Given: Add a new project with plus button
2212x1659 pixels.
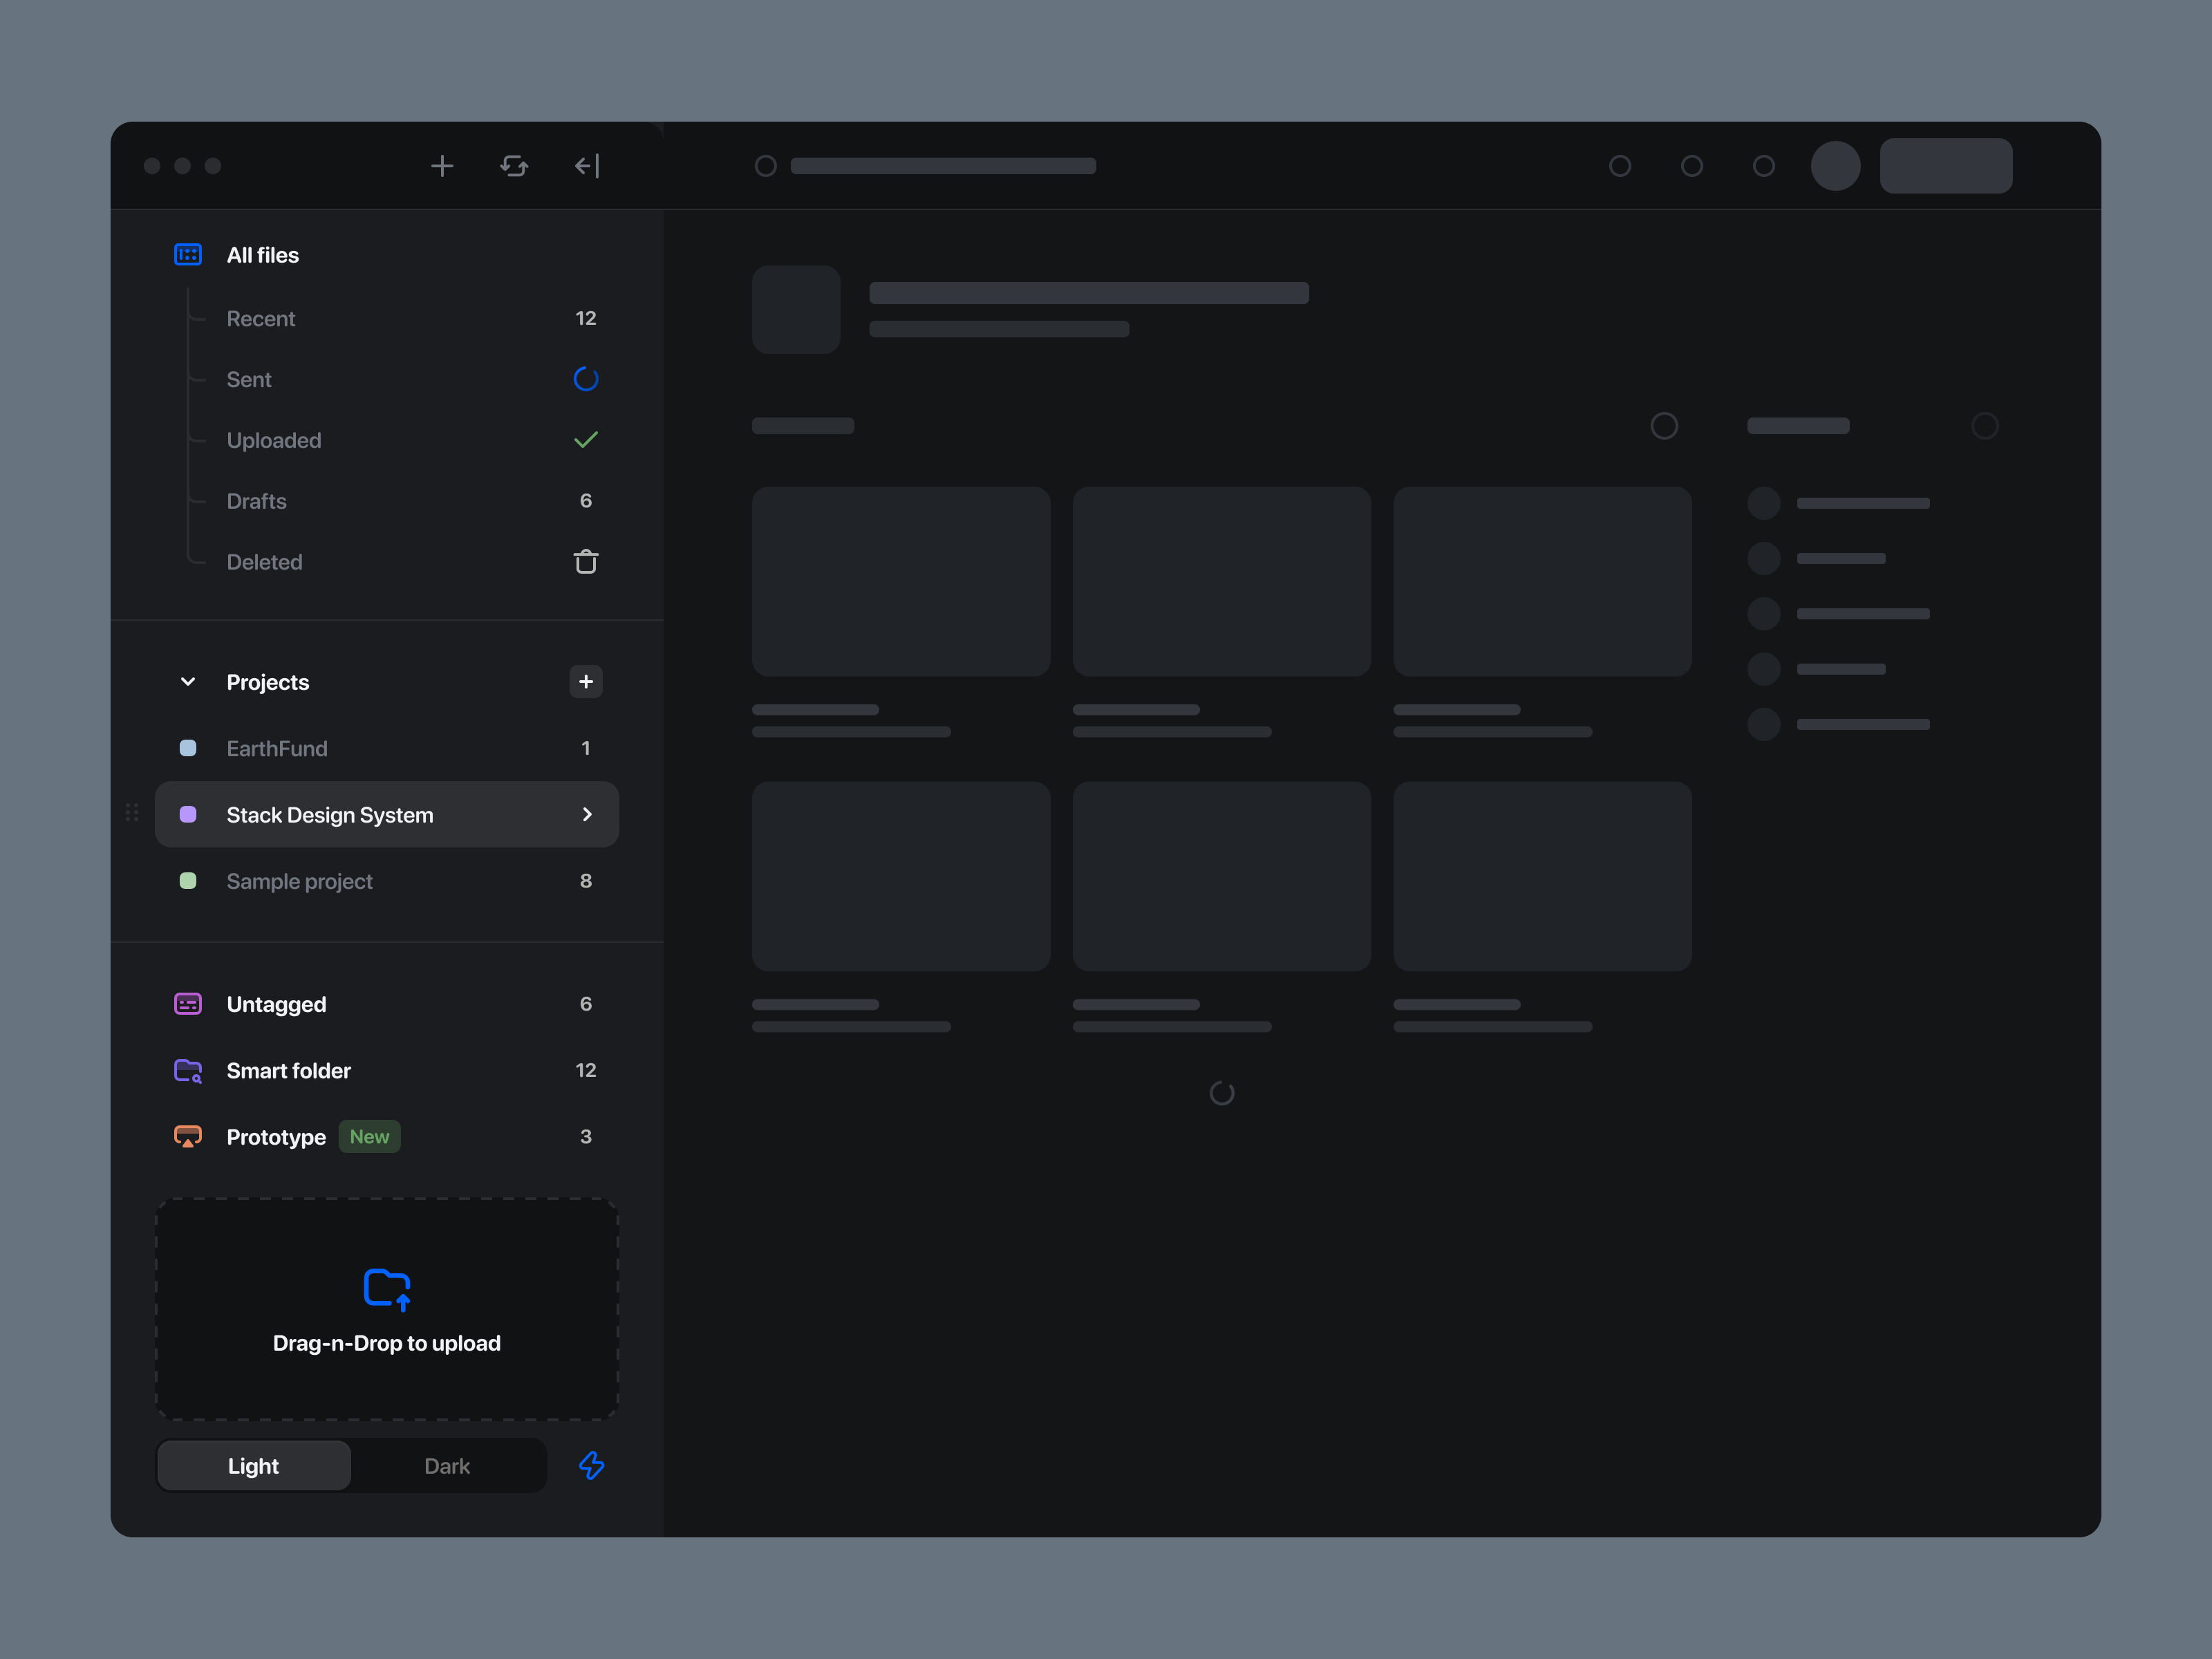Looking at the screenshot, I should click(x=586, y=682).
